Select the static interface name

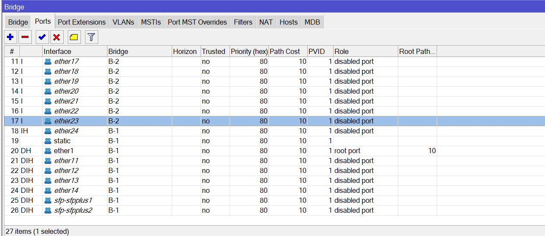[x=62, y=141]
